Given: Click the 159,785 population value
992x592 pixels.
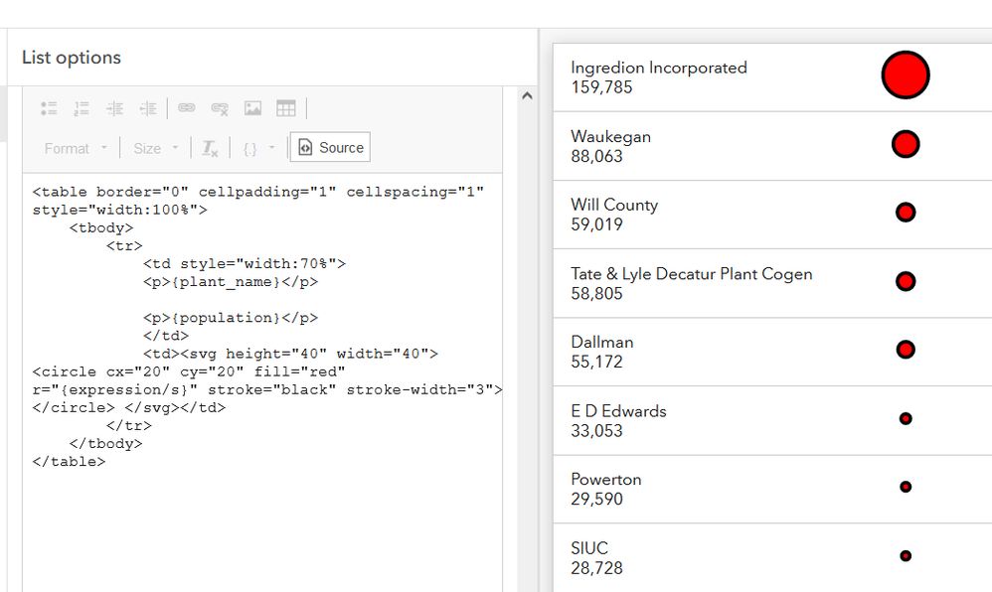Looking at the screenshot, I should click(601, 87).
